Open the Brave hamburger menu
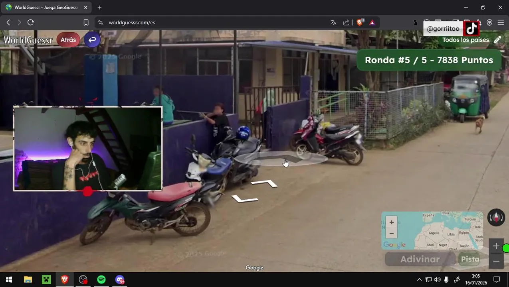This screenshot has height=287, width=509. click(x=501, y=22)
